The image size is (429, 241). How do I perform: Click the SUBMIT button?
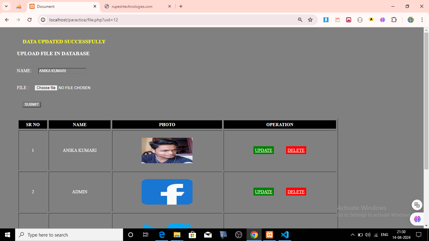coord(32,104)
